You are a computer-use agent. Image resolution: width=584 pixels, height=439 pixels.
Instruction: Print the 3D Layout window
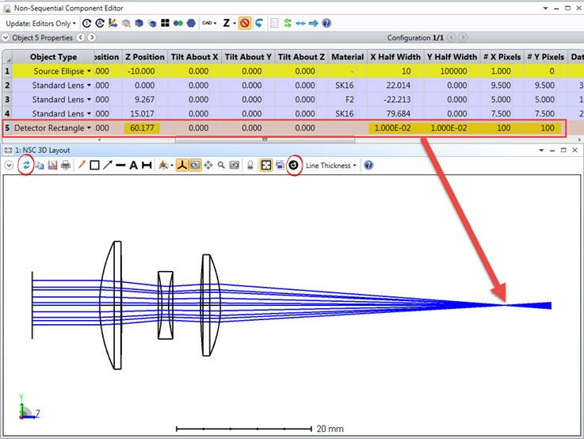[66, 166]
